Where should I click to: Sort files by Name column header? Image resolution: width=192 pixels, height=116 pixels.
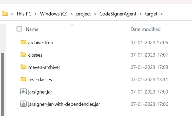pos(32,29)
